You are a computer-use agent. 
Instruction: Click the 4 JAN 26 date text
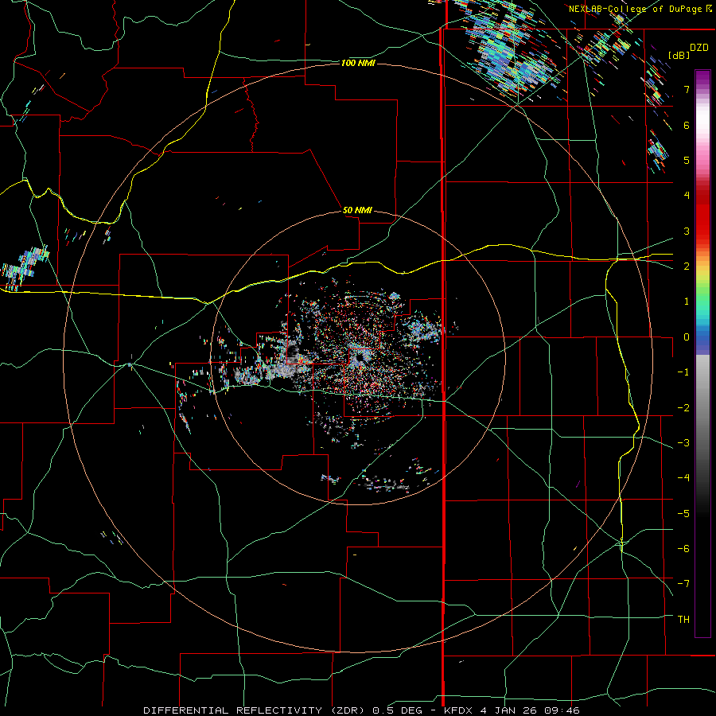click(x=510, y=710)
